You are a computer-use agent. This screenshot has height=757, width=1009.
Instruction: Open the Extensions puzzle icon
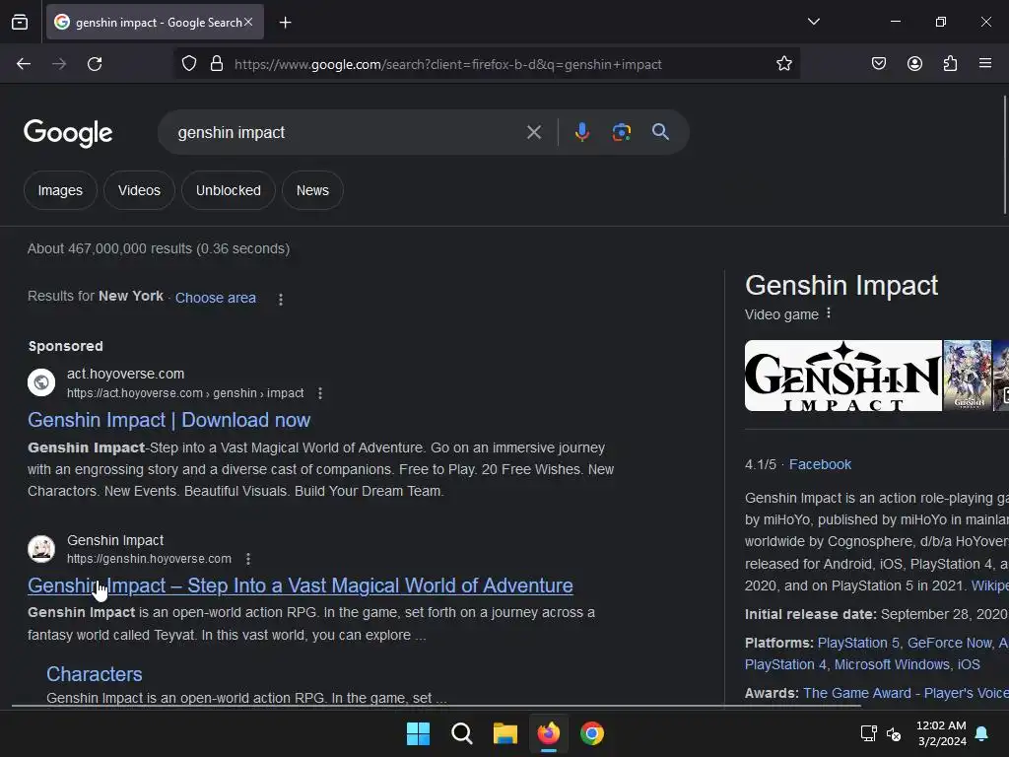pyautogui.click(x=951, y=64)
